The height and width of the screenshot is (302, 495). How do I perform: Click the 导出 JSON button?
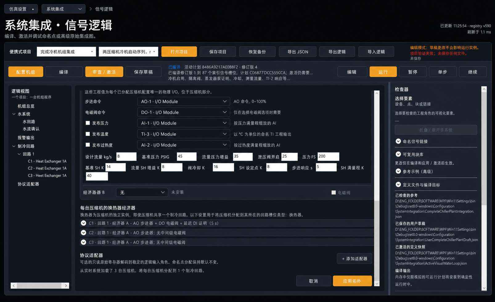pos(298,52)
